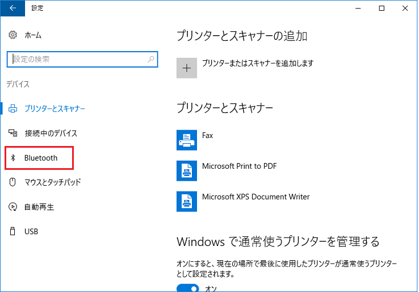Select Microsoft XPS Document Writer icon

coord(187,201)
